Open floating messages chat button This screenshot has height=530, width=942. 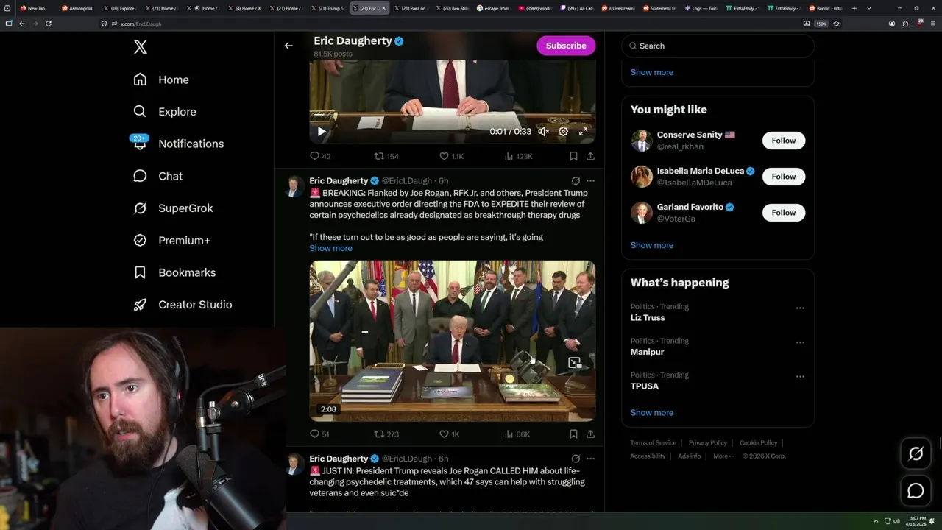pyautogui.click(x=916, y=491)
